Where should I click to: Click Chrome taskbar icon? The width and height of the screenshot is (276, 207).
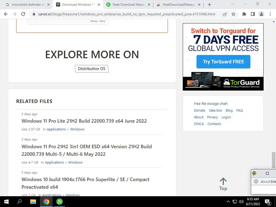[46, 202]
